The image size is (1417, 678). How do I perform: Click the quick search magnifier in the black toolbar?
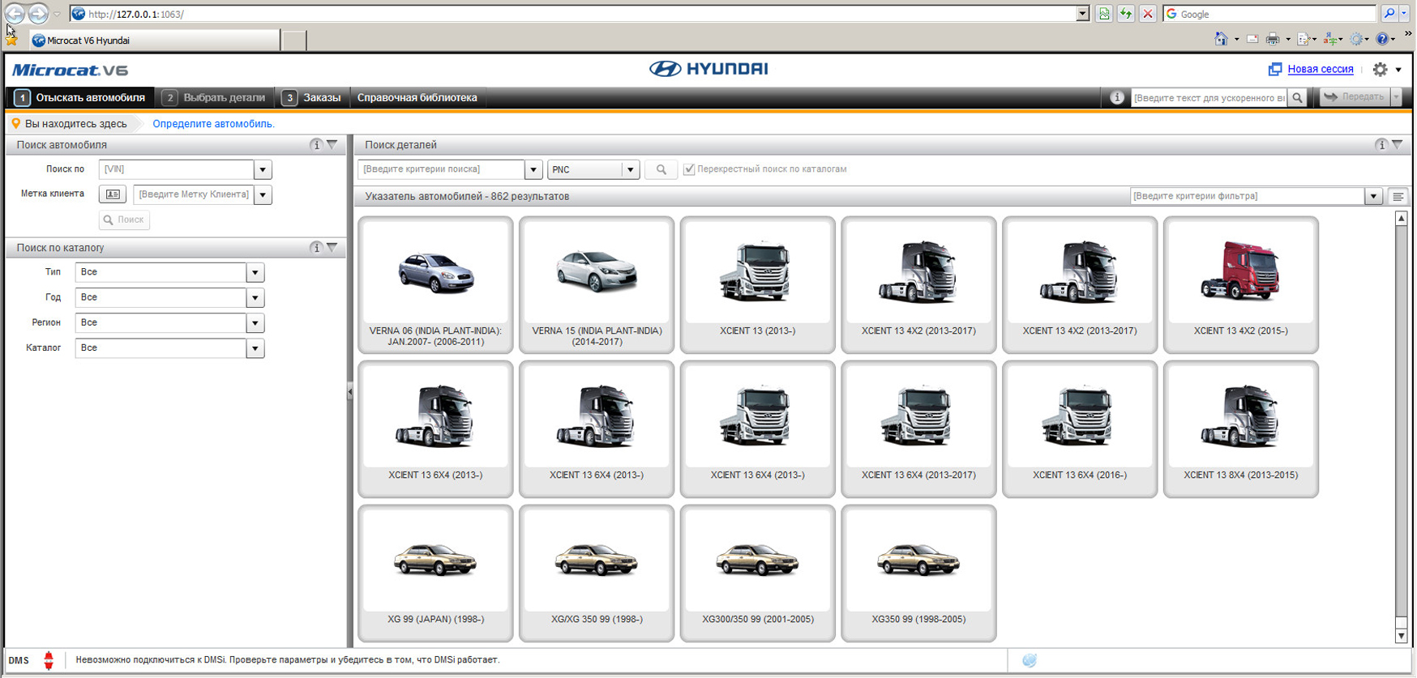[x=1298, y=98]
